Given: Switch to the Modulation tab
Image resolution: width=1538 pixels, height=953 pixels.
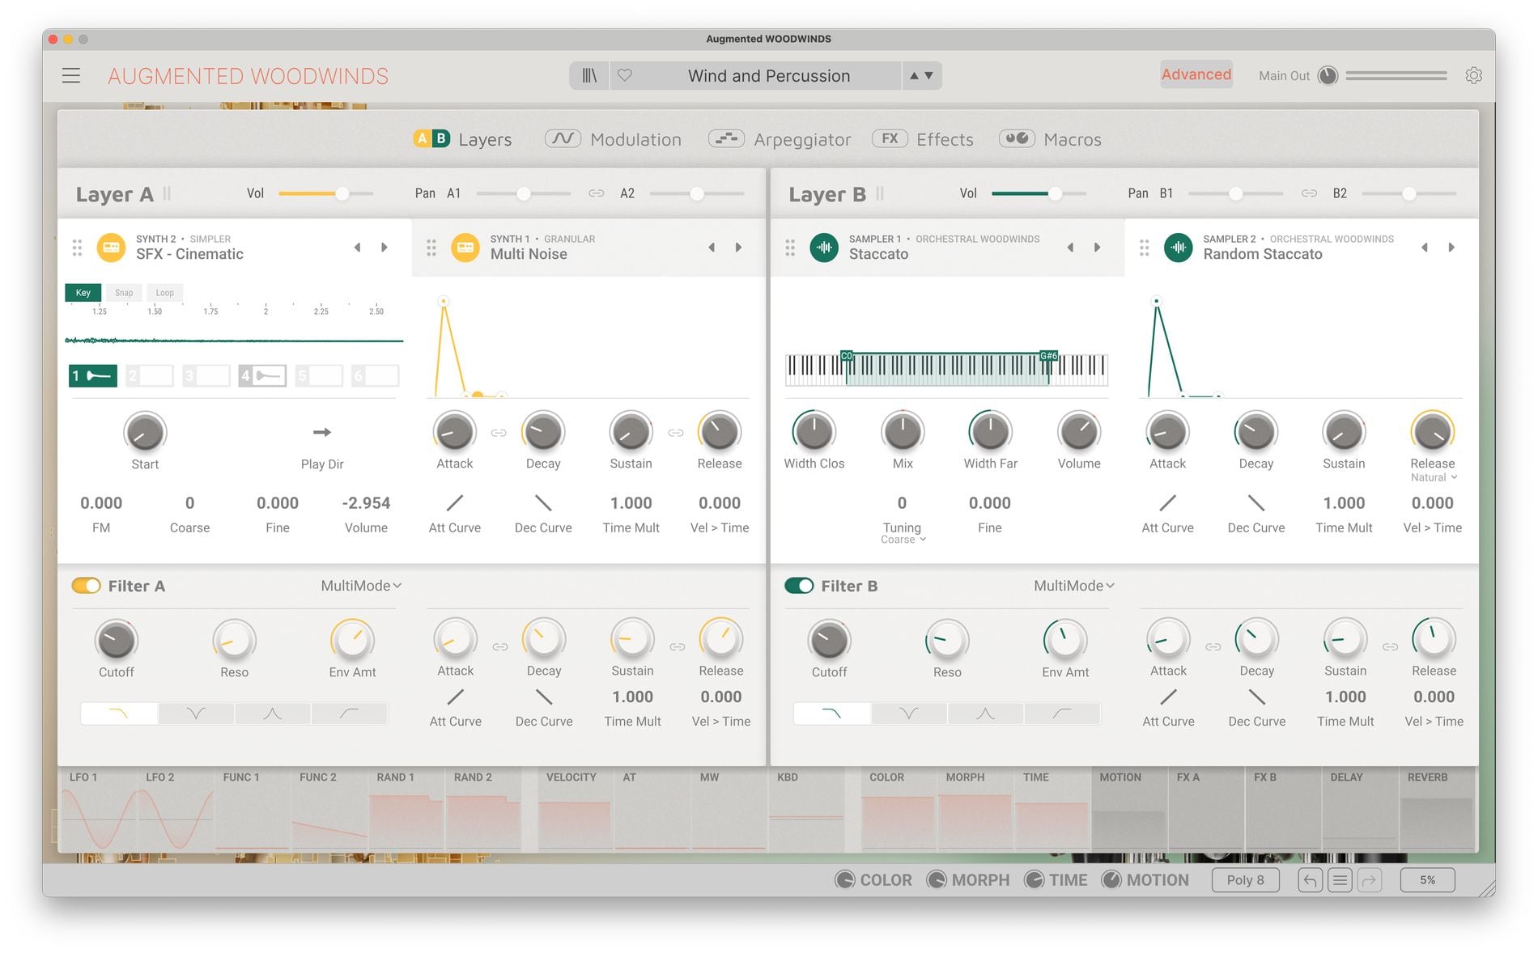Looking at the screenshot, I should point(613,139).
